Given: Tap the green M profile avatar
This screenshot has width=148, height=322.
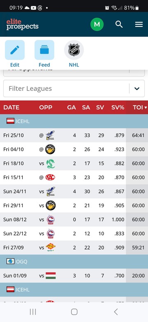Looking at the screenshot, I should 97,24.
